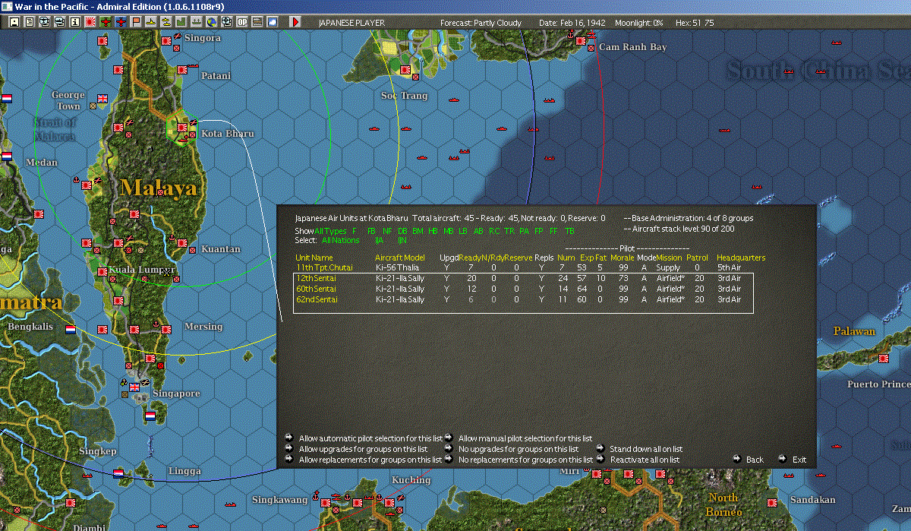911x531 pixels.
Task: Click No upgrades for groups on list
Action: click(x=519, y=449)
